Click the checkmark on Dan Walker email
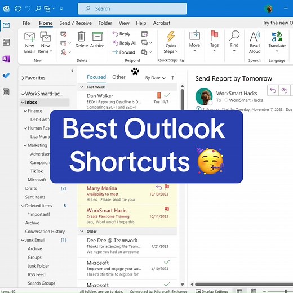 coord(167,95)
